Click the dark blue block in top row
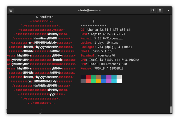Screen dimensions: 179x121 [104, 77]
